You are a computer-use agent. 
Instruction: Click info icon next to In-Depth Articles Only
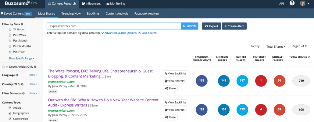pos(35,67)
